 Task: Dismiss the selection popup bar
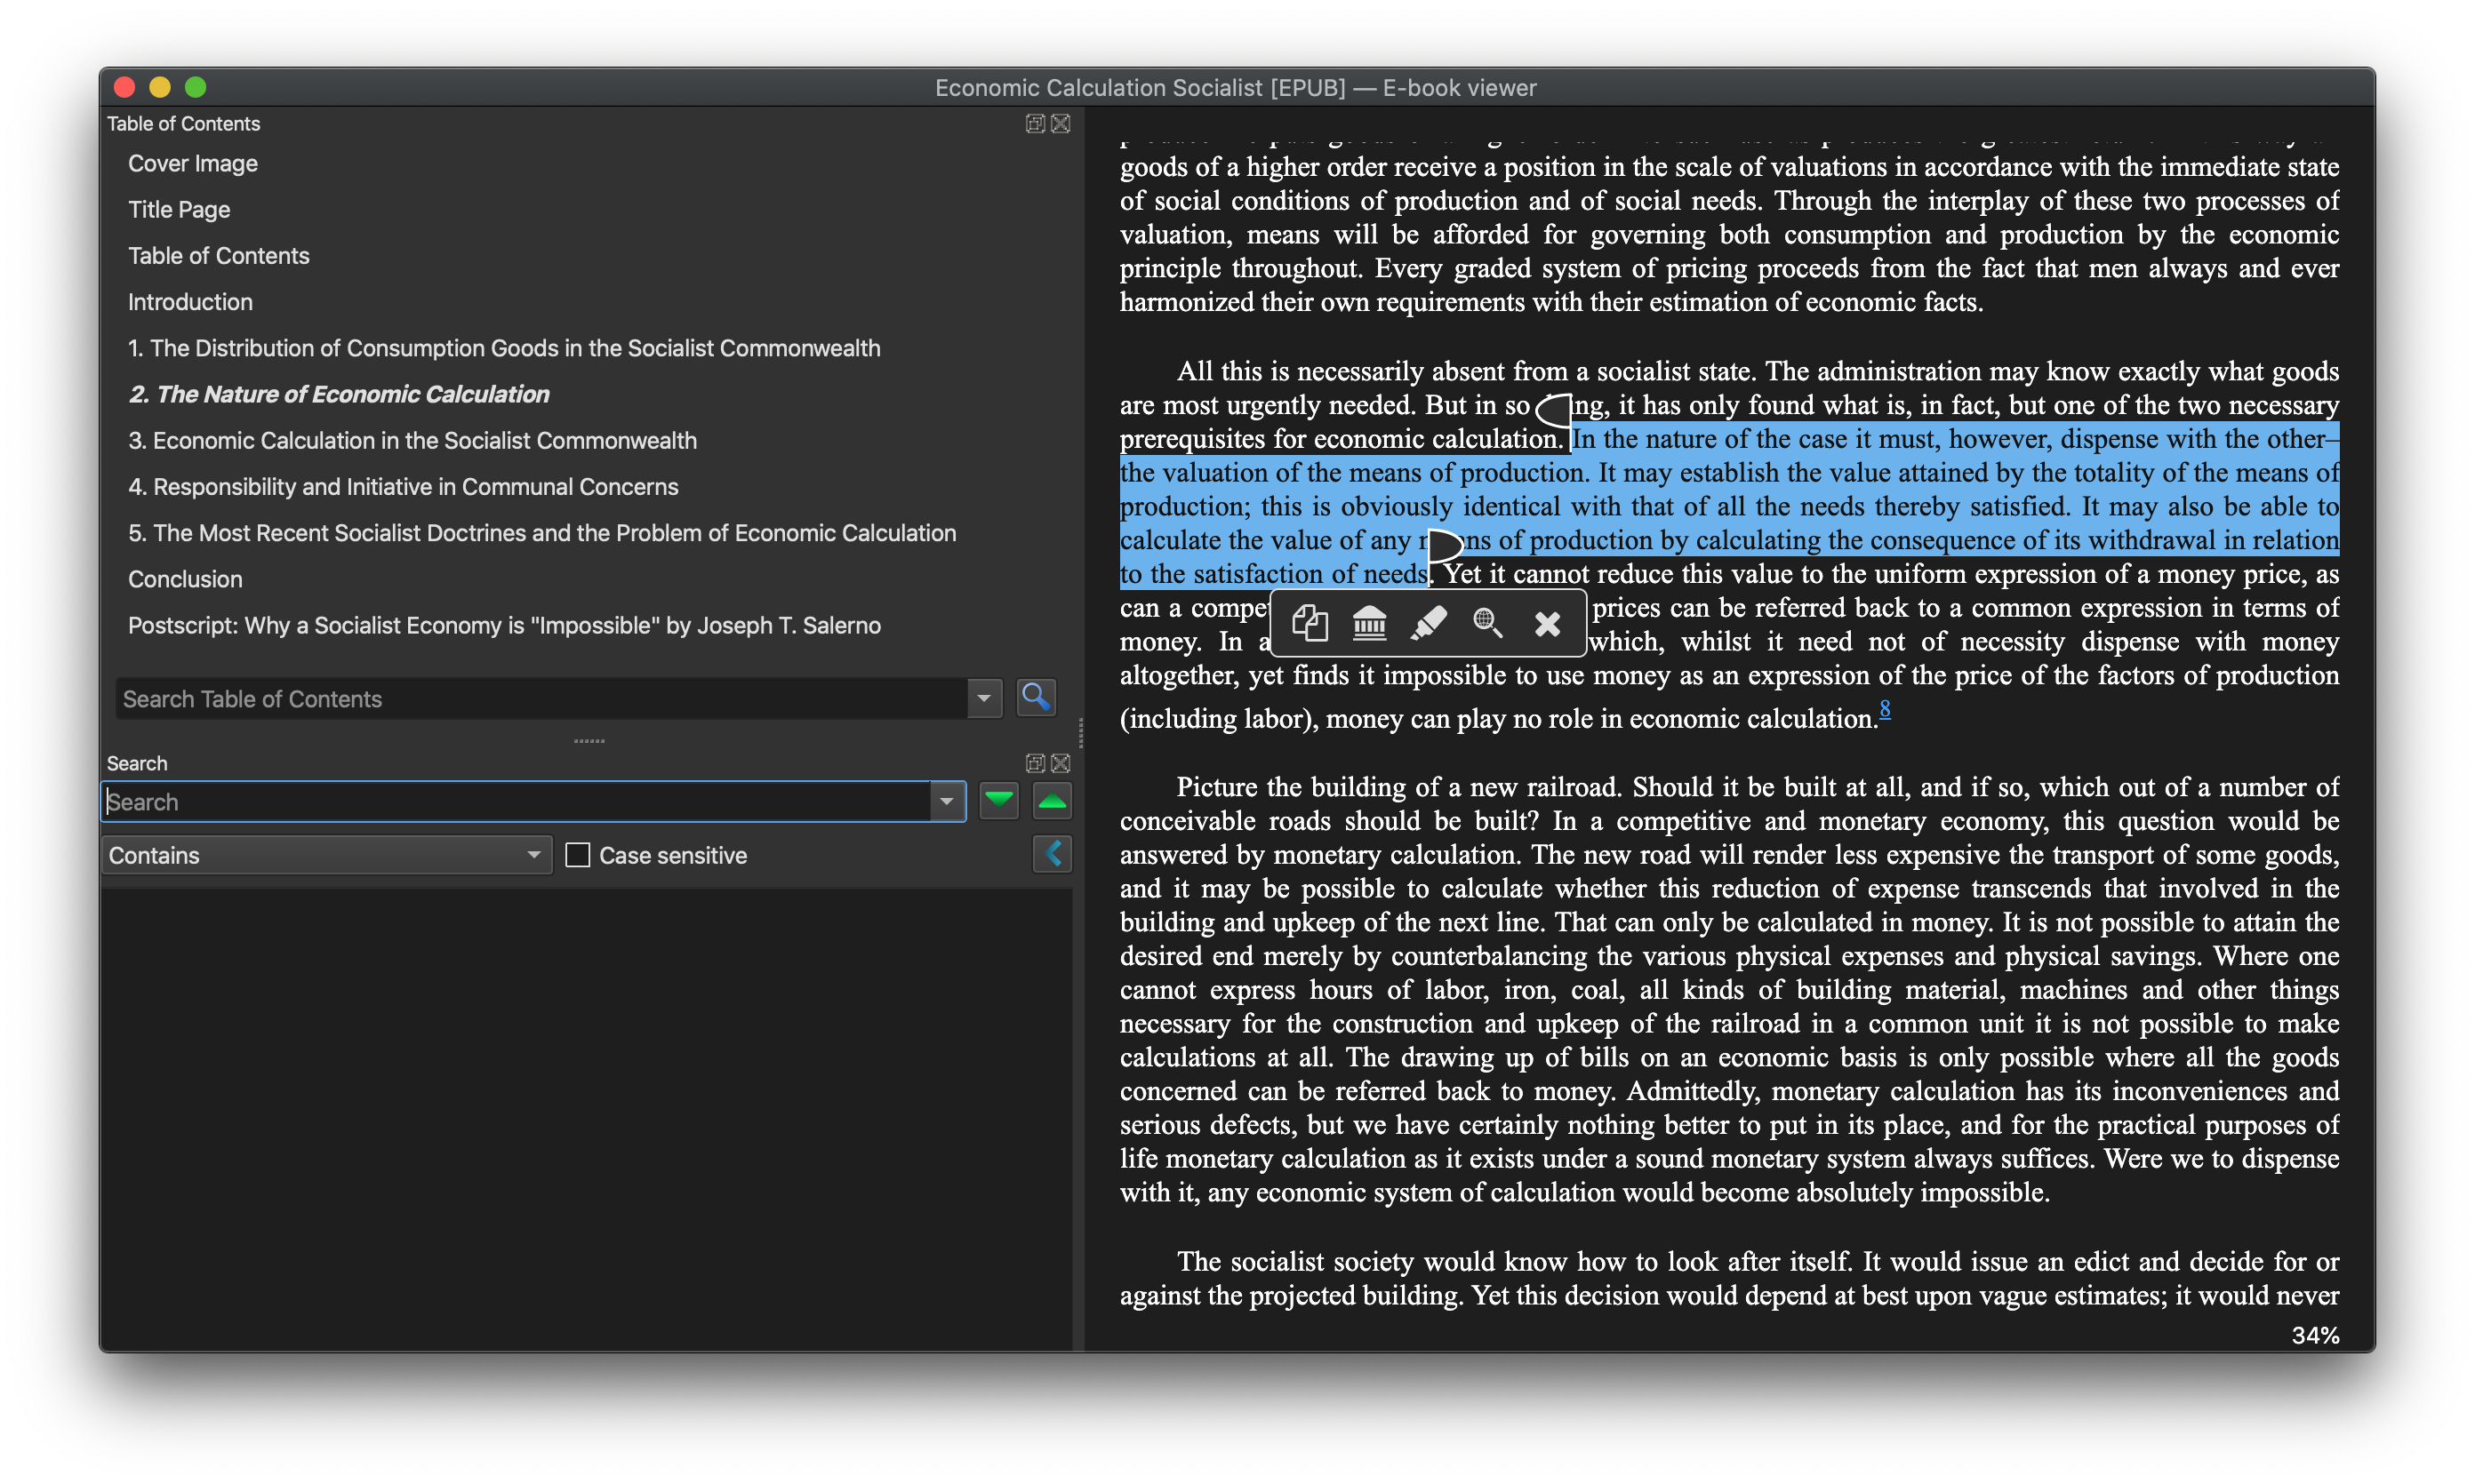click(1547, 623)
